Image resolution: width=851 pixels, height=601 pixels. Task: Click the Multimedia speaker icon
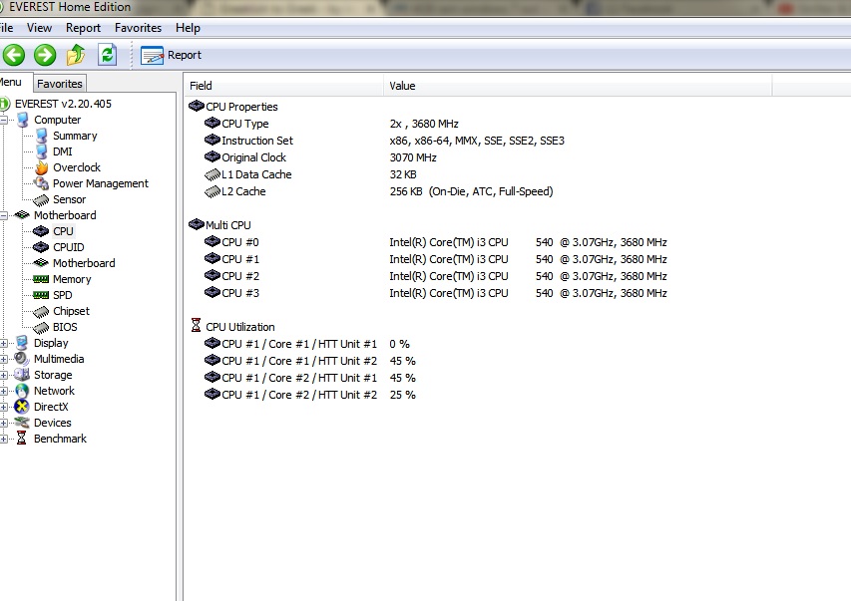(x=22, y=359)
